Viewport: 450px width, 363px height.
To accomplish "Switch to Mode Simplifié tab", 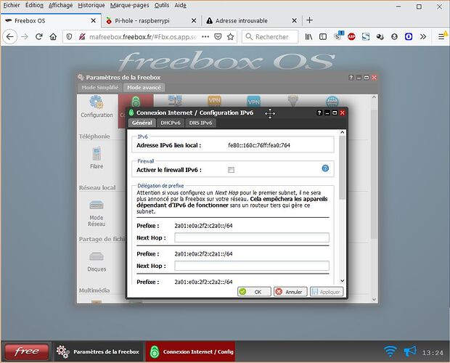I will [x=100, y=88].
